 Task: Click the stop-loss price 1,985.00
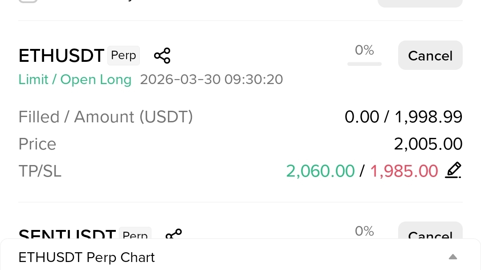click(x=404, y=171)
